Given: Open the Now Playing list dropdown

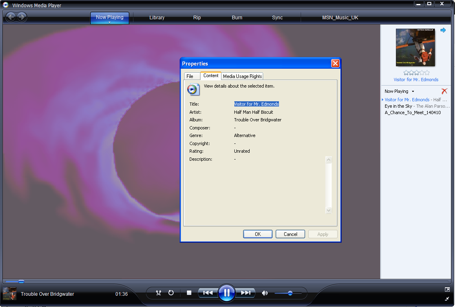Looking at the screenshot, I should [x=400, y=91].
